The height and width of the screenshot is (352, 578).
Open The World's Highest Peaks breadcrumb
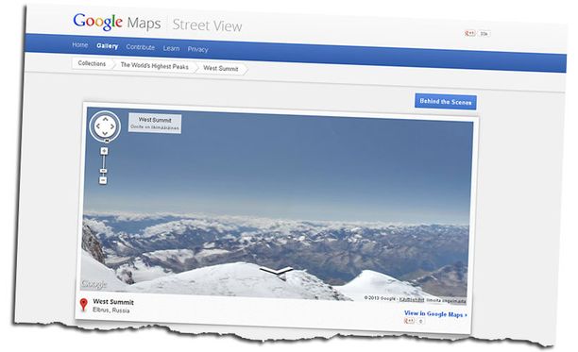tap(155, 66)
